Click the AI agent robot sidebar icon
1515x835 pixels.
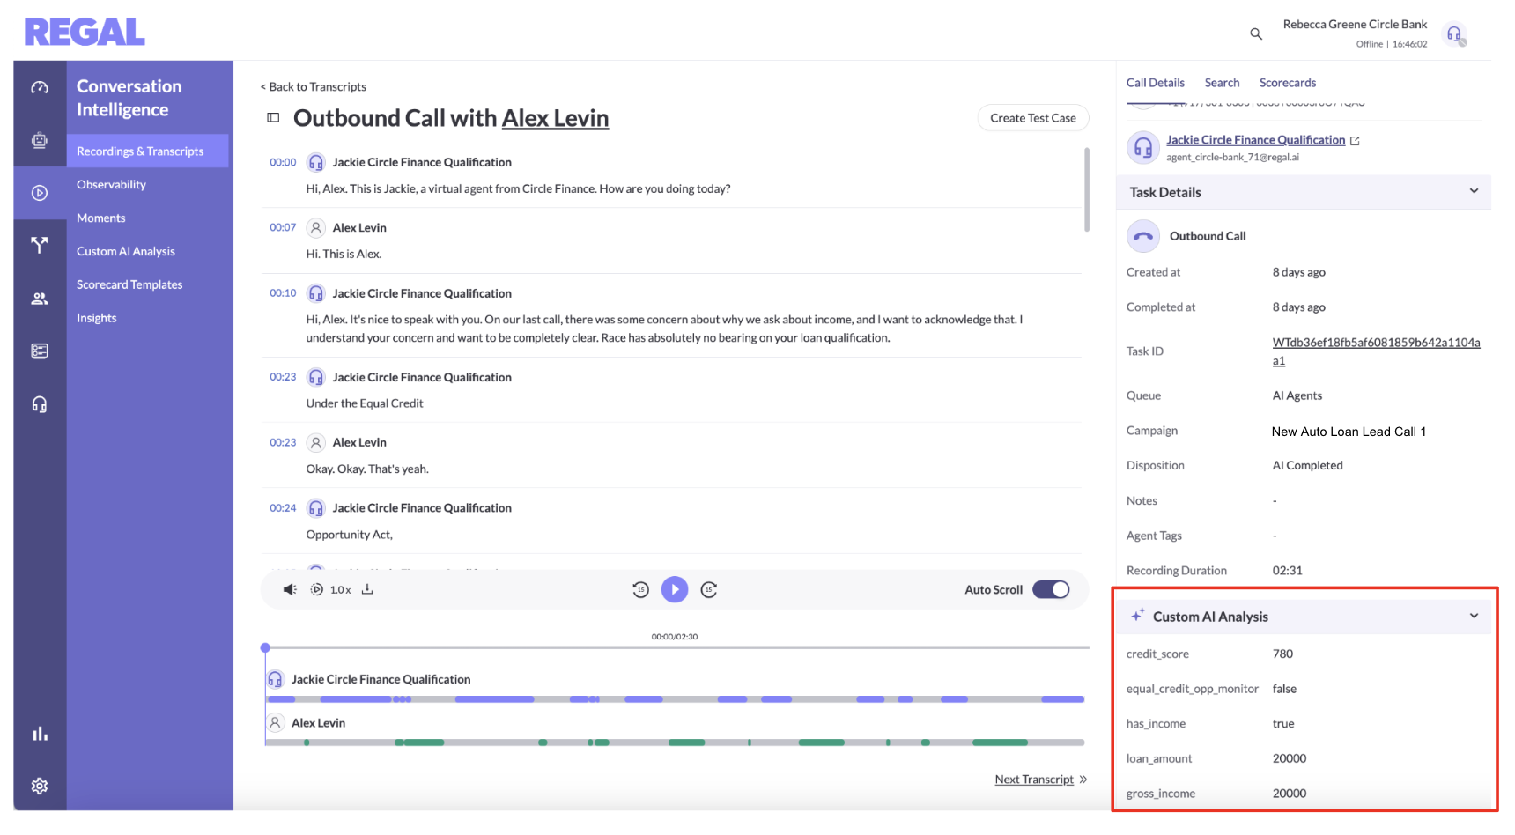[x=40, y=140]
